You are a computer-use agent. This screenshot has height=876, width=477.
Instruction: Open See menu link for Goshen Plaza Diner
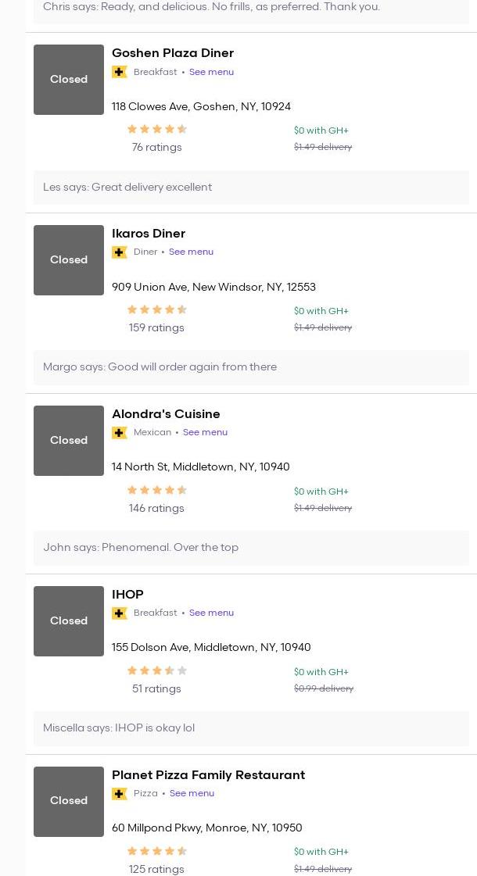click(211, 72)
